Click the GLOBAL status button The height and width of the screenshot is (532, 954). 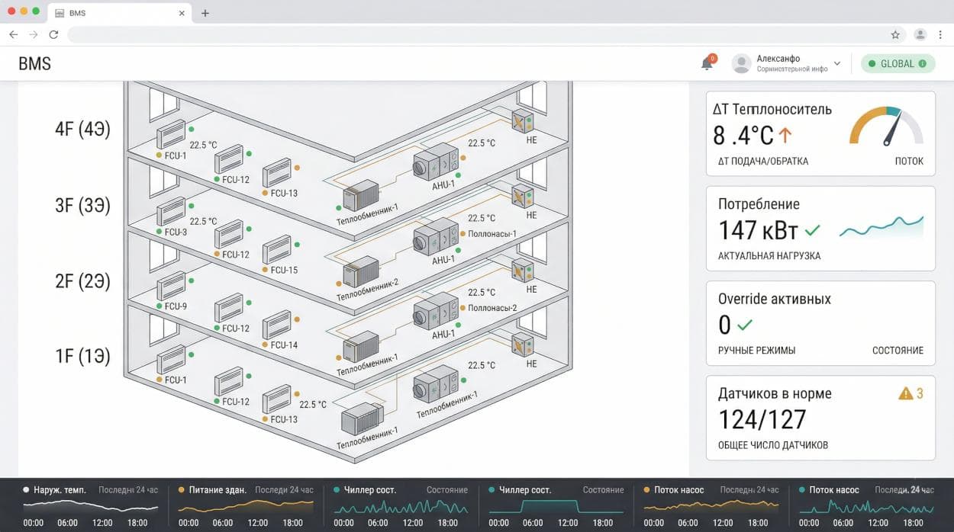coord(898,64)
